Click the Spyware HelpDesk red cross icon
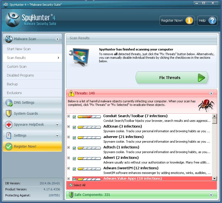 click(9, 125)
